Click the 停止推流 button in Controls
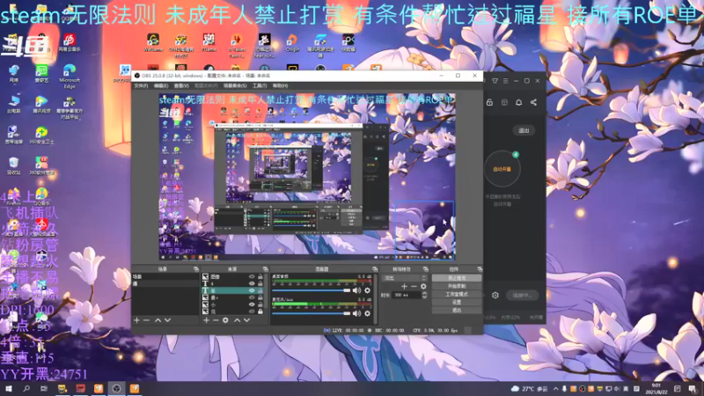704x396 pixels. pyautogui.click(x=457, y=278)
